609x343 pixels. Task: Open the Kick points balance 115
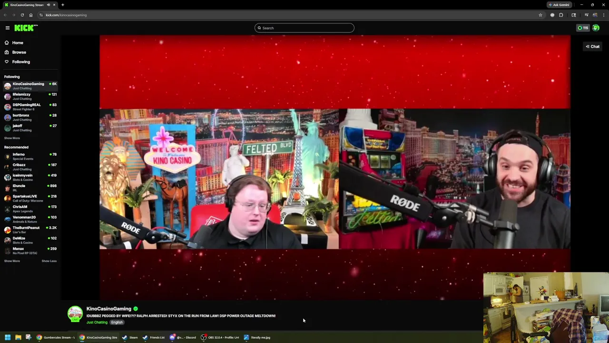[x=583, y=28]
